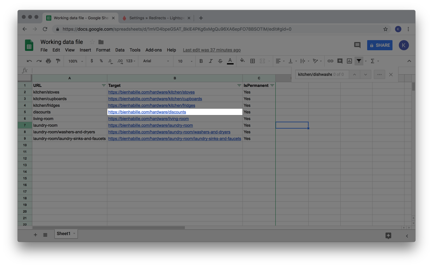Open text wrapping options
Screen dimensions: 433x267
coord(304,61)
